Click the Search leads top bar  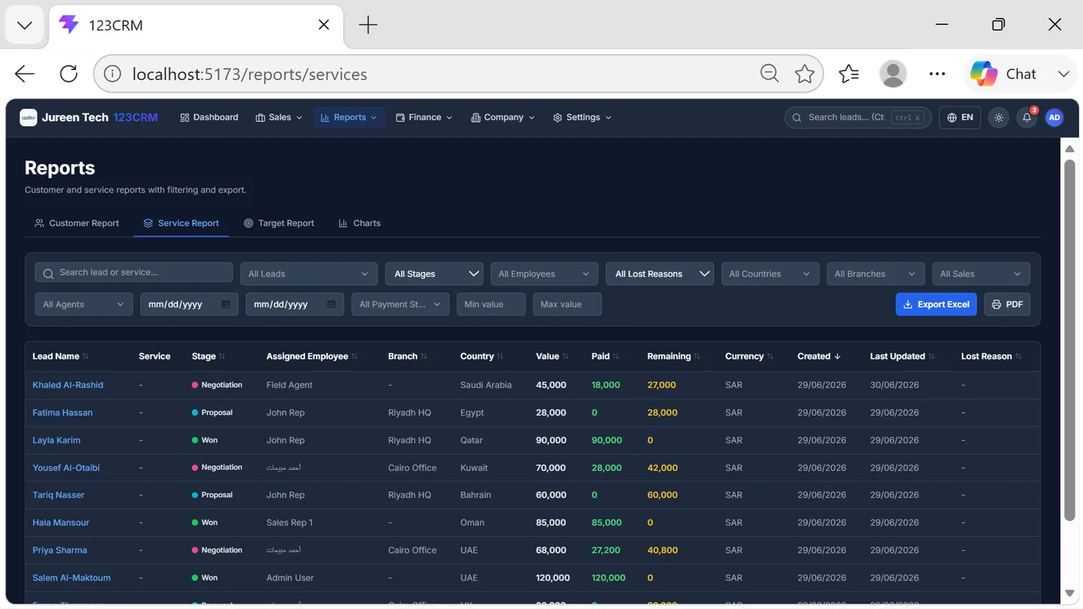pyautogui.click(x=857, y=117)
